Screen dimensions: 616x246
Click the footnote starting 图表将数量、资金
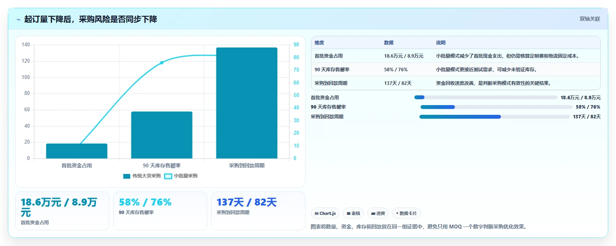coord(419,227)
